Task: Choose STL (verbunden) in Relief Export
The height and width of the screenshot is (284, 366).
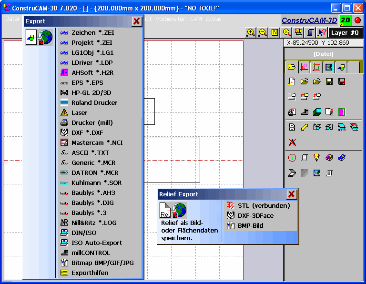Action: (x=264, y=205)
